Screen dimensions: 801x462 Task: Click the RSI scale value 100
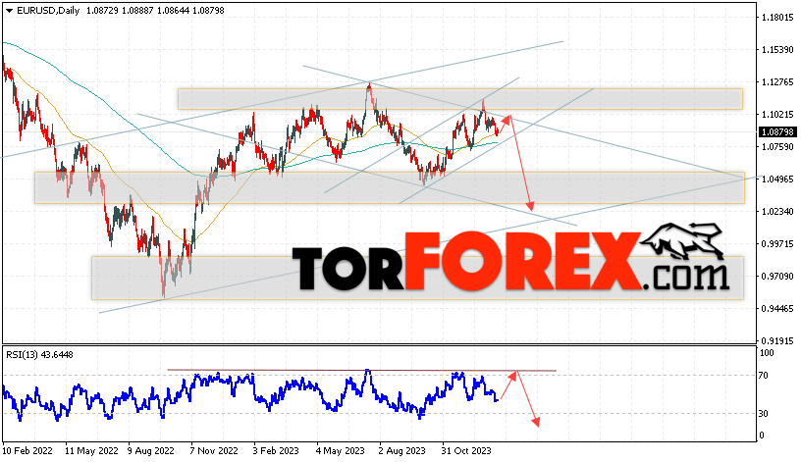768,353
